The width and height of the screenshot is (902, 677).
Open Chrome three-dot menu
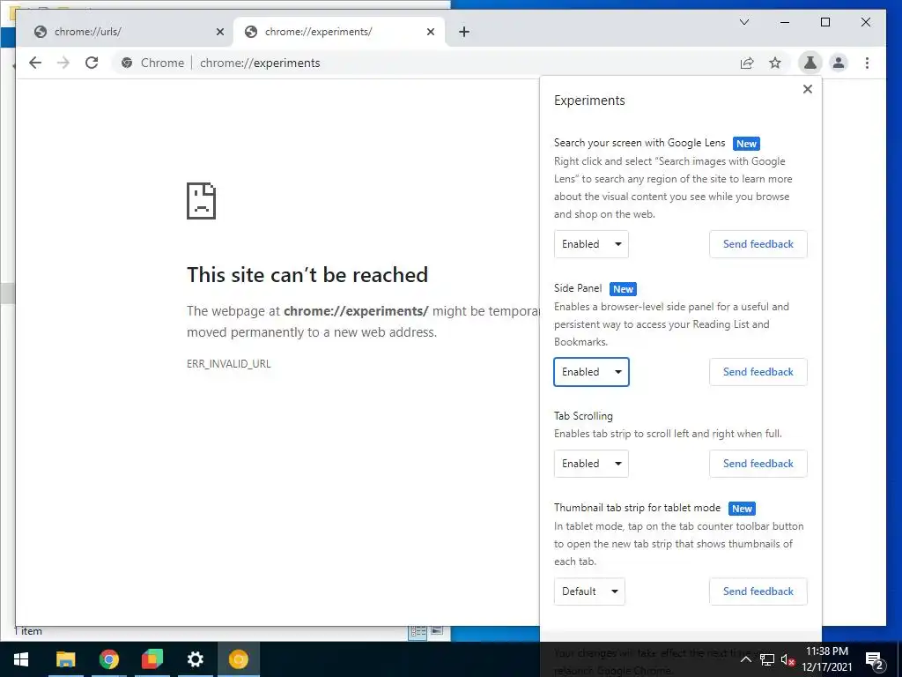(x=867, y=63)
